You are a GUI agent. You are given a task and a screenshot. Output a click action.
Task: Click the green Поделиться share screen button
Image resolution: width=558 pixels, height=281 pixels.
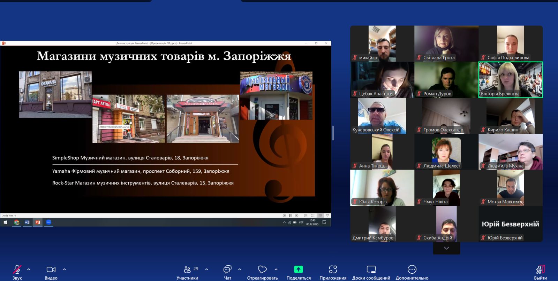[x=299, y=270]
